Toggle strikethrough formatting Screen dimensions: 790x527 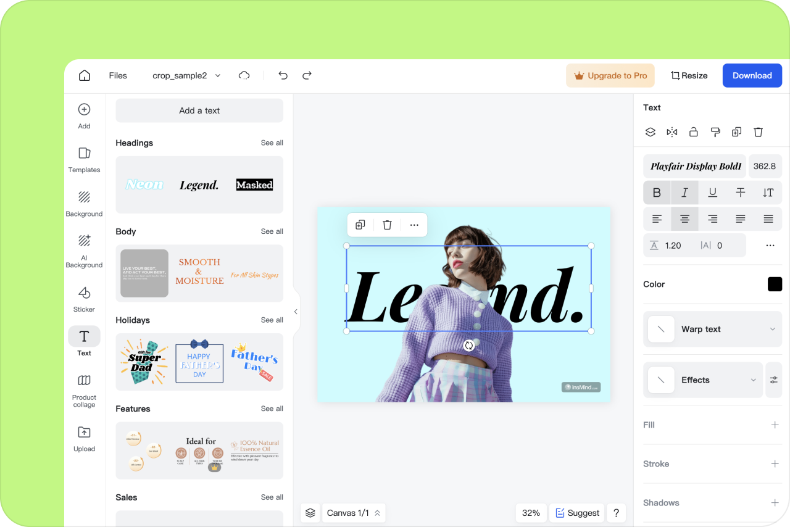tap(740, 193)
